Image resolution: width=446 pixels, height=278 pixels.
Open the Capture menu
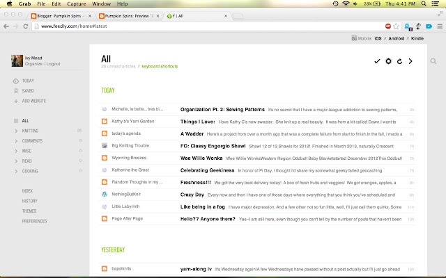pyautogui.click(x=77, y=3)
